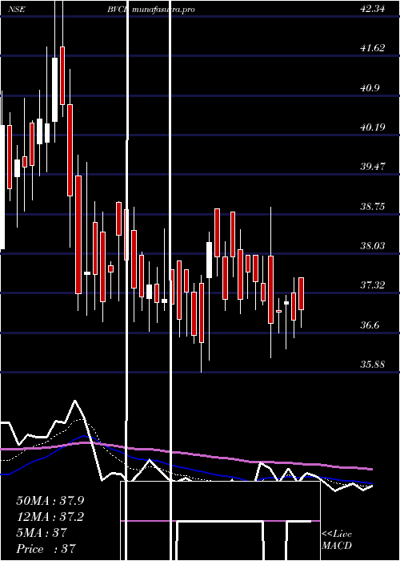Screen dimensions: 400x561
Task: Select the 40.19 price axis label
Action: click(373, 127)
